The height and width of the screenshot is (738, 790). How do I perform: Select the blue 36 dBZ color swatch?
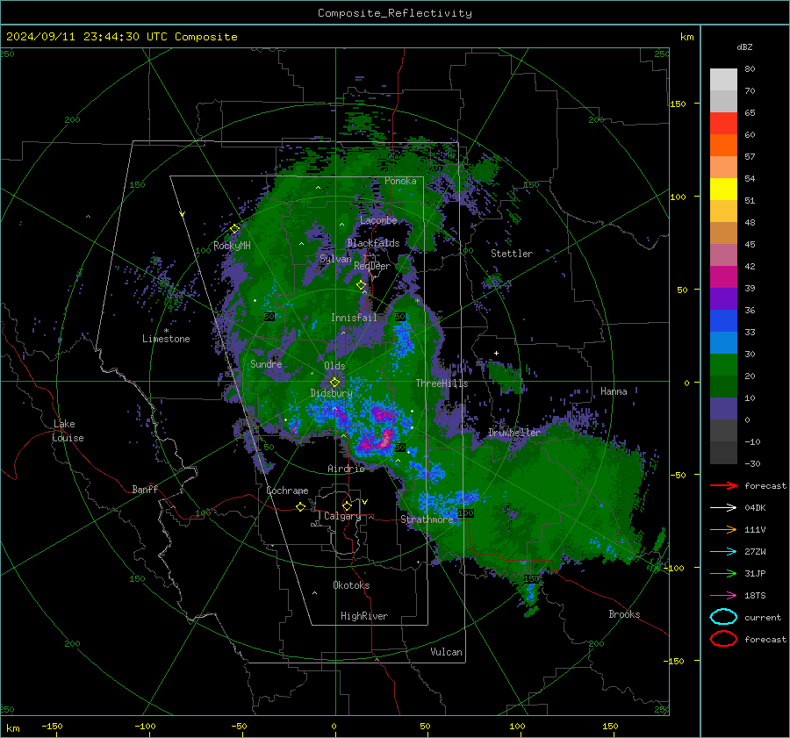tap(723, 320)
